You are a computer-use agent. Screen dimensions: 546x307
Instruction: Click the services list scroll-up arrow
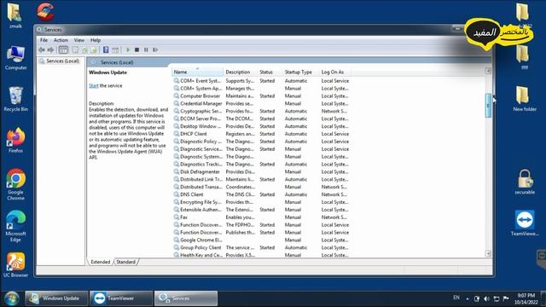[x=488, y=71]
